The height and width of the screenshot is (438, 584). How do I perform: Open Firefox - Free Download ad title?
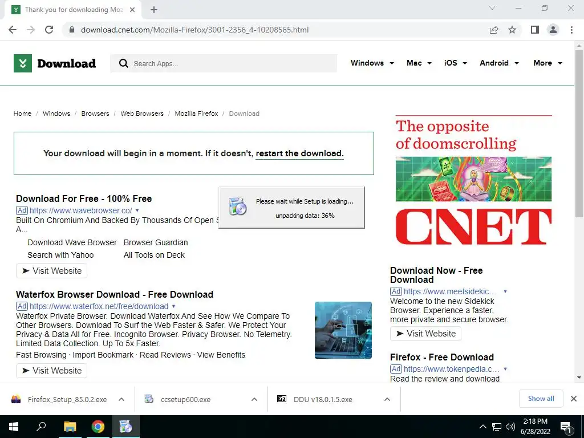(x=442, y=357)
